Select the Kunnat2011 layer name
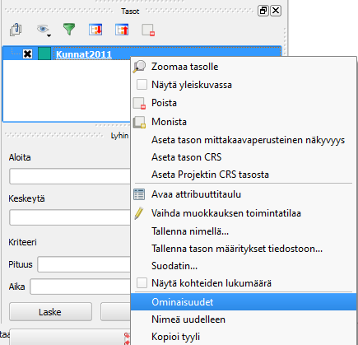 pos(84,54)
